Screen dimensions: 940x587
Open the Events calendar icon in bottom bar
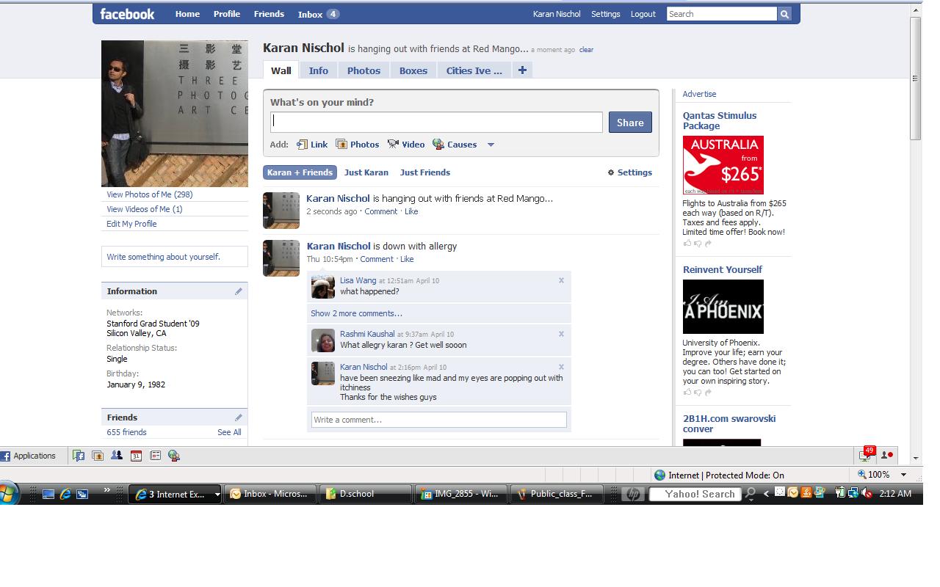click(136, 456)
